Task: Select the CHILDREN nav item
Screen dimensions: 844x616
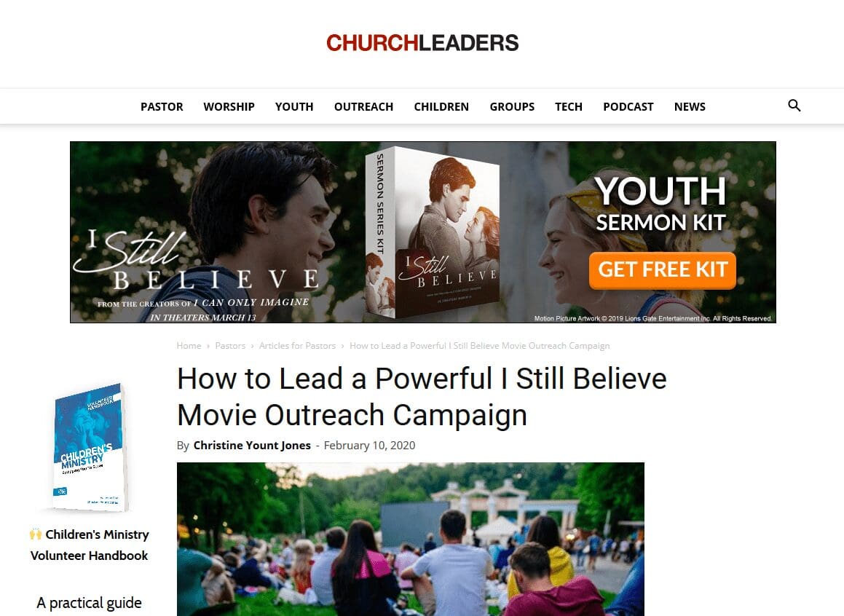Action: coord(441,106)
